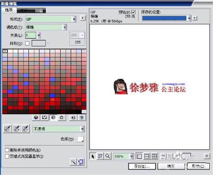This screenshot has height=175, width=213.
Task: Open the 保存的设置 saved settings dropdown
Action: (167, 18)
